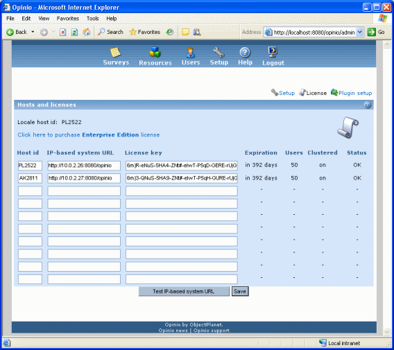The image size is (394, 350).
Task: Click the Windows flag logo throbber
Action: 383,18
